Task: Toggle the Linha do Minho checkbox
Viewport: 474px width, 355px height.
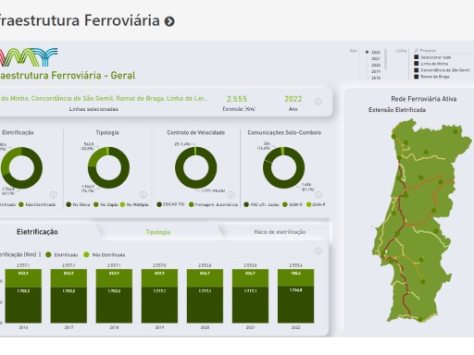Action: (417, 64)
